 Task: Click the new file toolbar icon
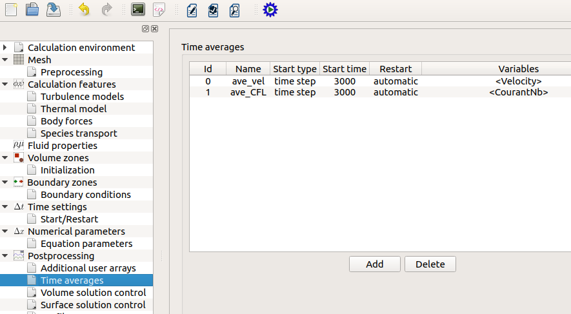(x=10, y=9)
